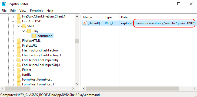Select the (Default) string value icon

[x=85, y=23]
